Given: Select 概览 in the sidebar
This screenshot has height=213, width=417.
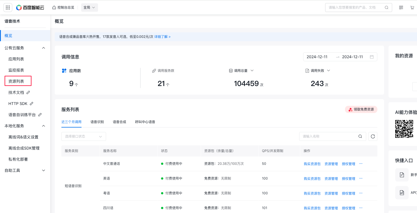Looking at the screenshot, I should pos(25,36).
